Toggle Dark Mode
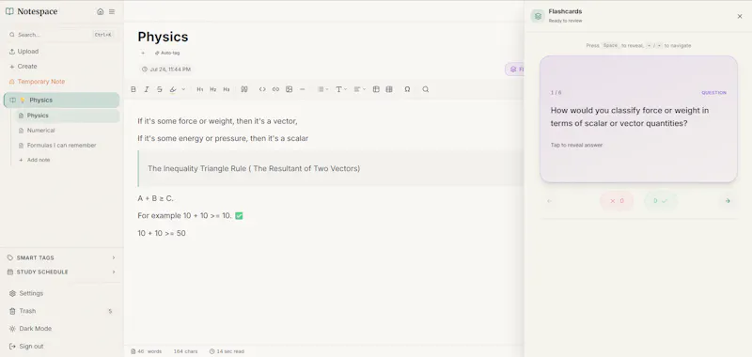Image resolution: width=752 pixels, height=357 pixels. click(30, 329)
